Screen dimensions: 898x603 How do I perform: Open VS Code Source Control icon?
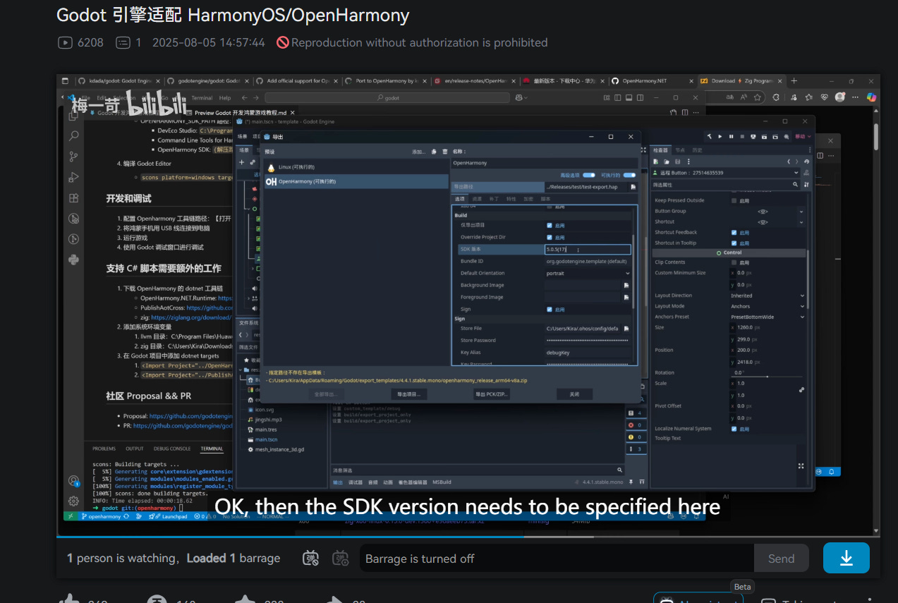[74, 157]
